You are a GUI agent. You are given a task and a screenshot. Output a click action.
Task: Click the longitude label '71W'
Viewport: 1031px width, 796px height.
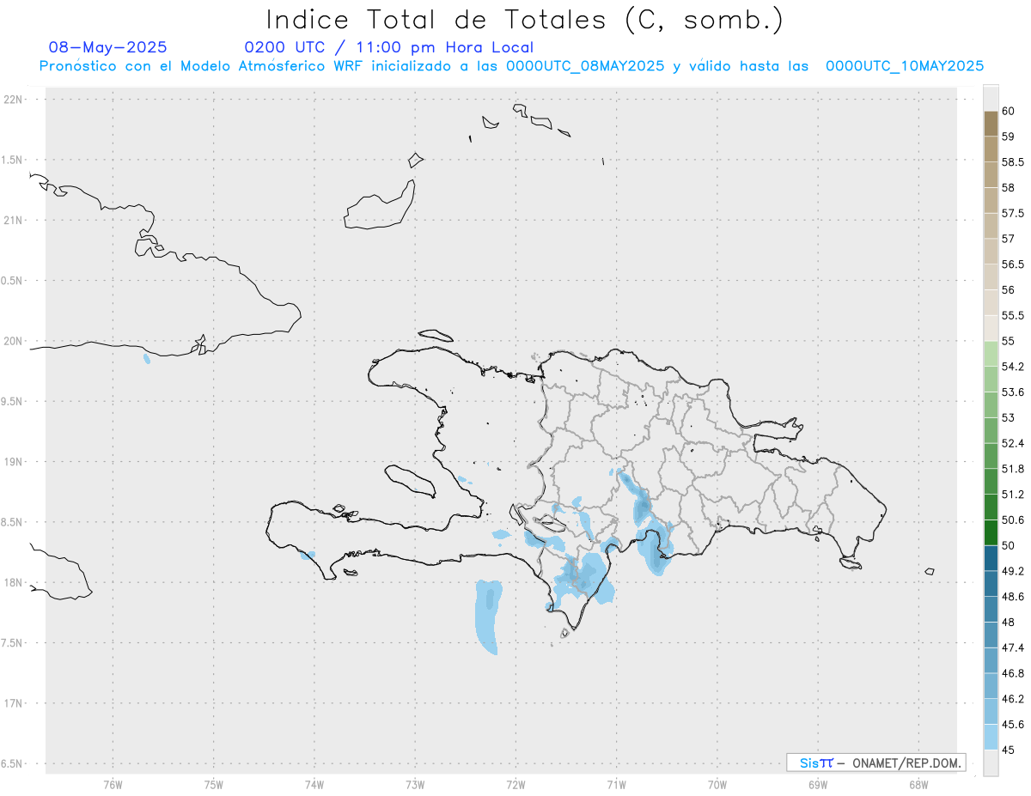616,784
